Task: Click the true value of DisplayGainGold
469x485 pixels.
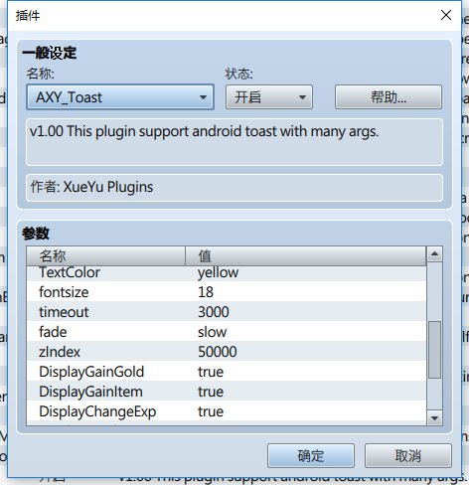Action: [211, 372]
